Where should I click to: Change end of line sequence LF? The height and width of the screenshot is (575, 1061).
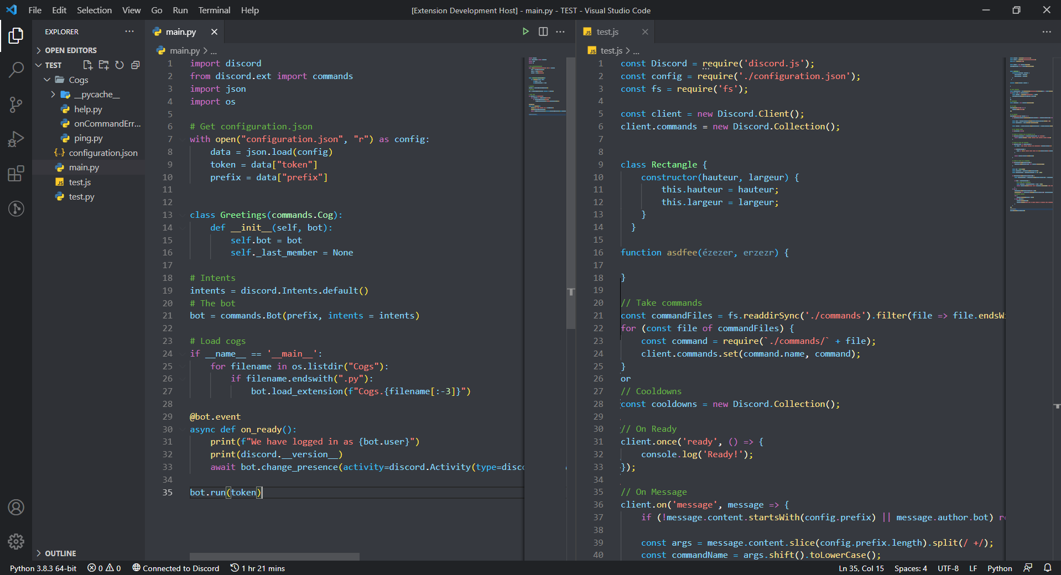point(973,568)
